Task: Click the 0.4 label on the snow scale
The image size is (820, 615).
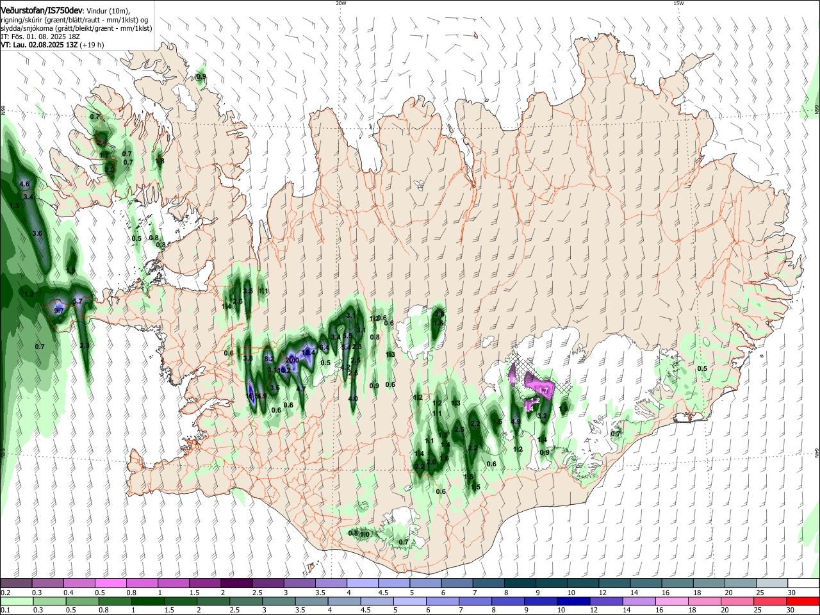Action: (69, 593)
